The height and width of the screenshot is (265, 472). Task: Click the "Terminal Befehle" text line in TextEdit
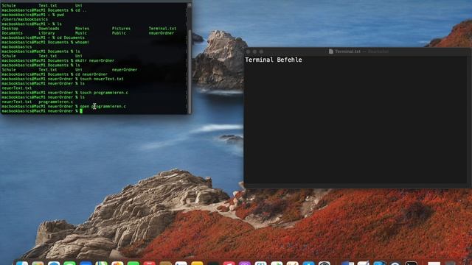click(x=274, y=60)
